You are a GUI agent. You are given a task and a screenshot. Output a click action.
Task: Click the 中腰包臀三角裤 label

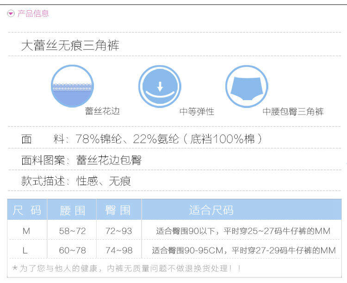tap(293, 112)
